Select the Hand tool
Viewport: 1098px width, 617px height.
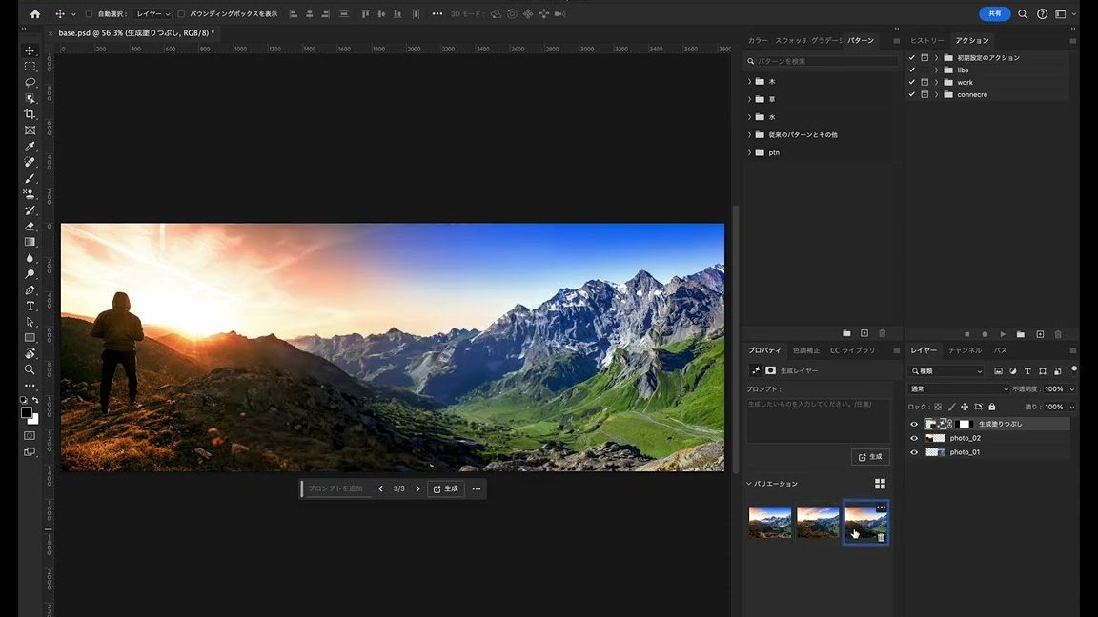pyautogui.click(x=30, y=354)
